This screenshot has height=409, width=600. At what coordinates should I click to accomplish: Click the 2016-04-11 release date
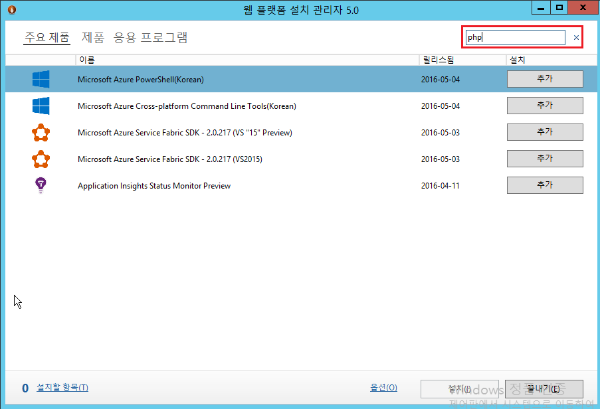click(440, 186)
